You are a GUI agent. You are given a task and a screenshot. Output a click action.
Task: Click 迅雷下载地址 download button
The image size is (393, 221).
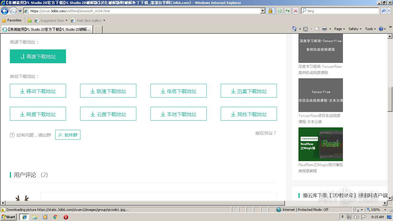[249, 91]
